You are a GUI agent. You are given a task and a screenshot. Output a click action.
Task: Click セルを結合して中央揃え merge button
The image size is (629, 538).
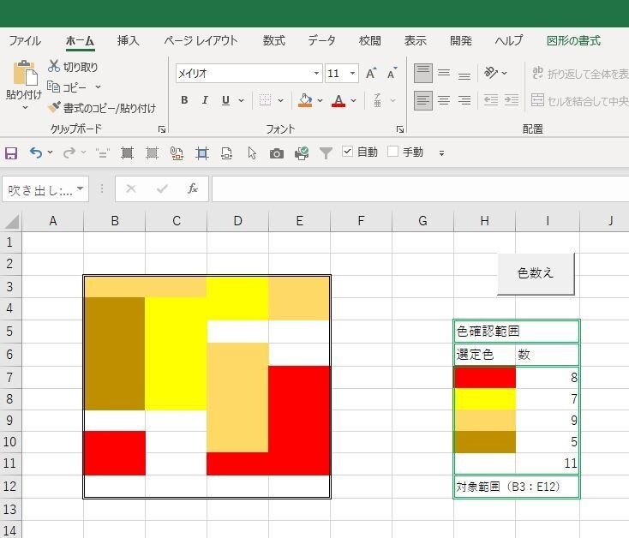coord(579,100)
